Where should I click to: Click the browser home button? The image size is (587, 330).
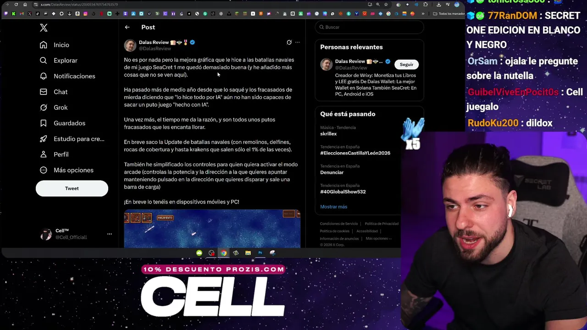point(25,5)
